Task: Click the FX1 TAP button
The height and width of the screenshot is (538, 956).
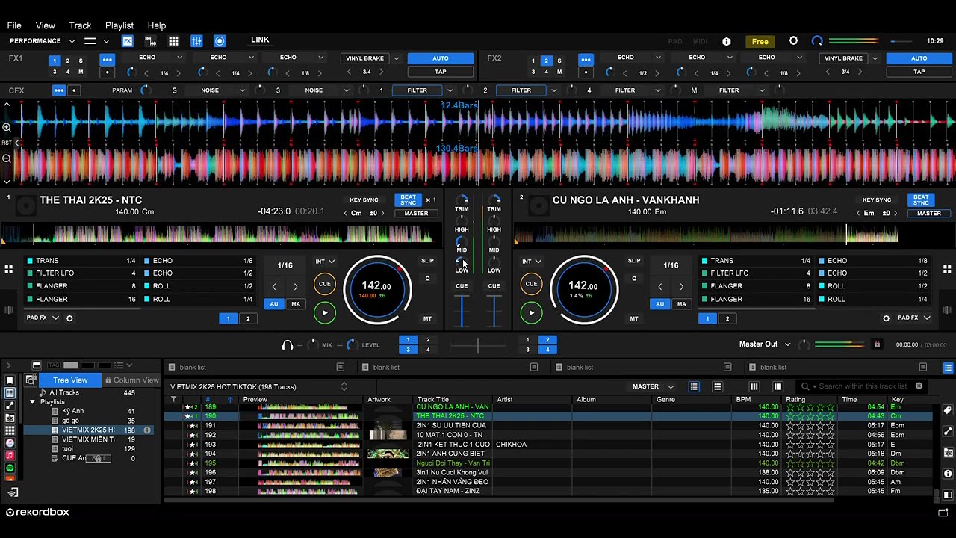Action: (x=441, y=72)
